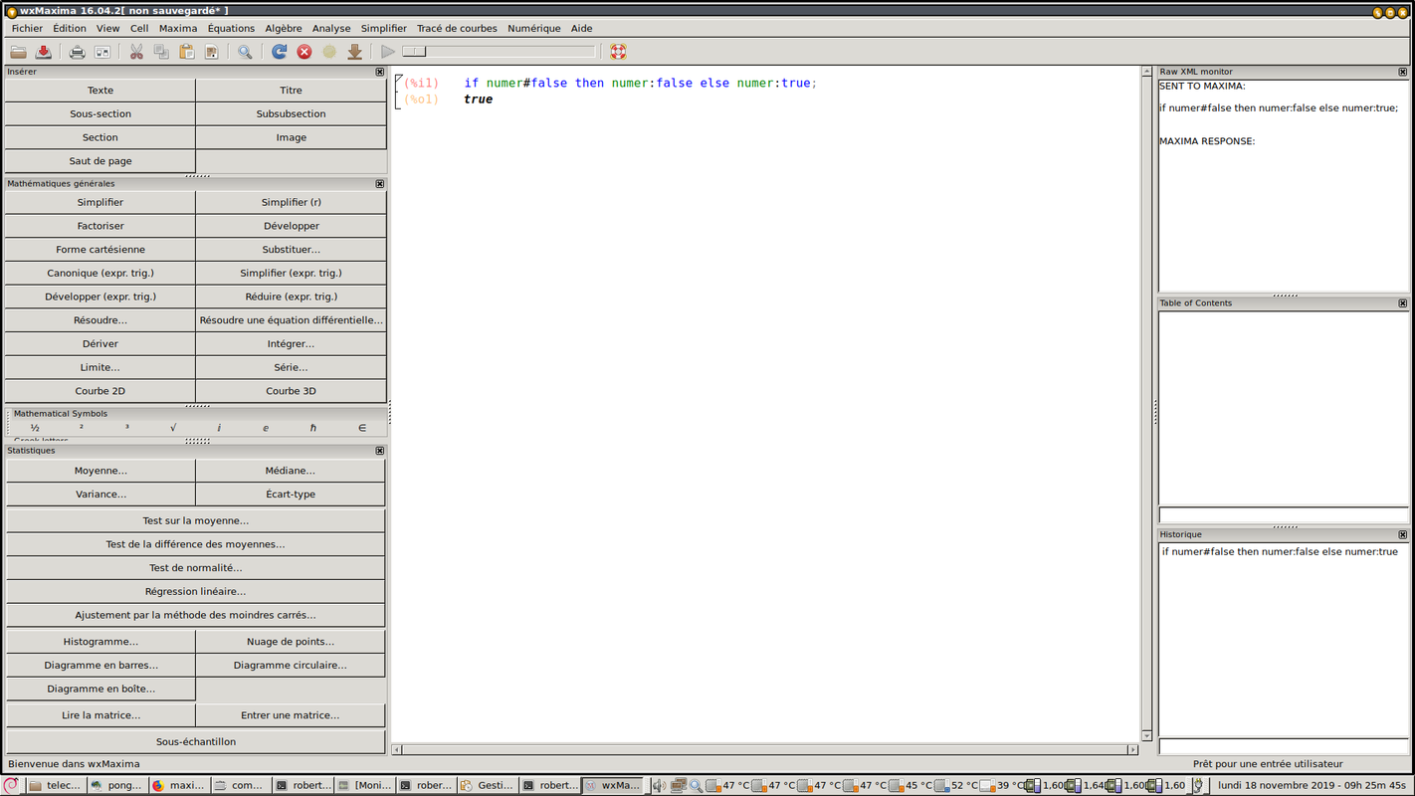This screenshot has width=1415, height=796.
Task: Restart Maxima with the blue circular arrow icon
Action: [280, 52]
